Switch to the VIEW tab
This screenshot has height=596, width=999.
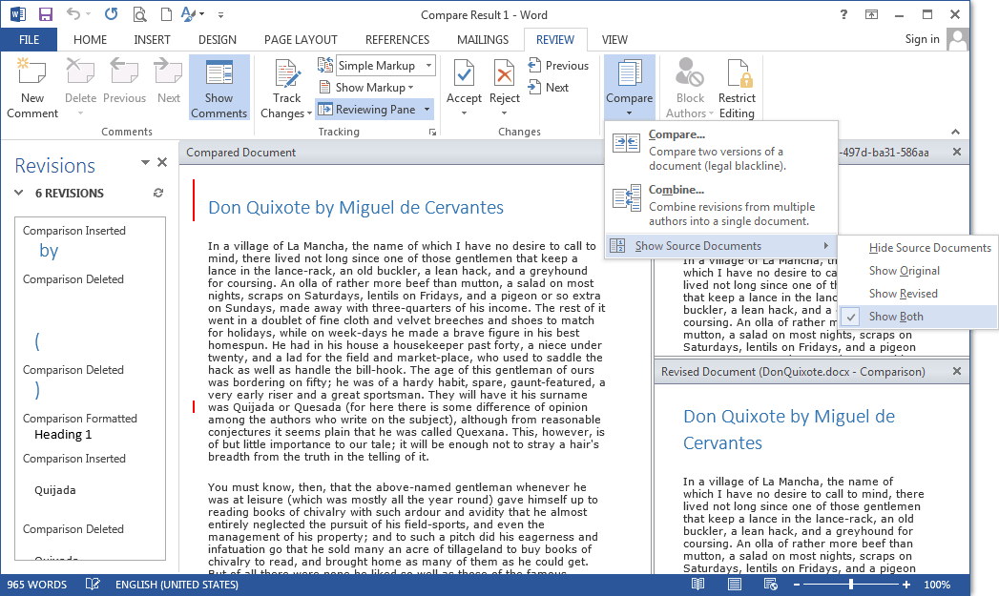point(614,39)
